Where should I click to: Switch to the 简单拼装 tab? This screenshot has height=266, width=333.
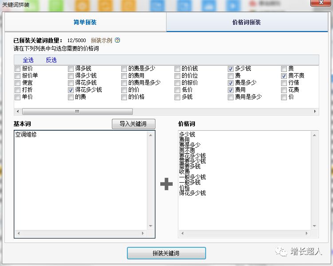[x=85, y=22]
